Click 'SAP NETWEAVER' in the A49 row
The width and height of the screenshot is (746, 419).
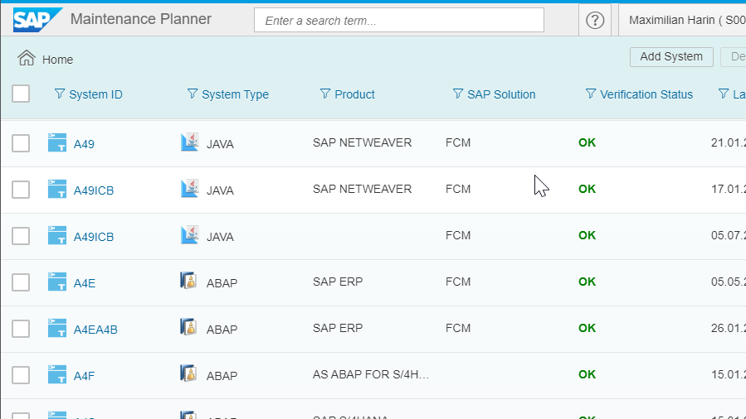click(362, 142)
